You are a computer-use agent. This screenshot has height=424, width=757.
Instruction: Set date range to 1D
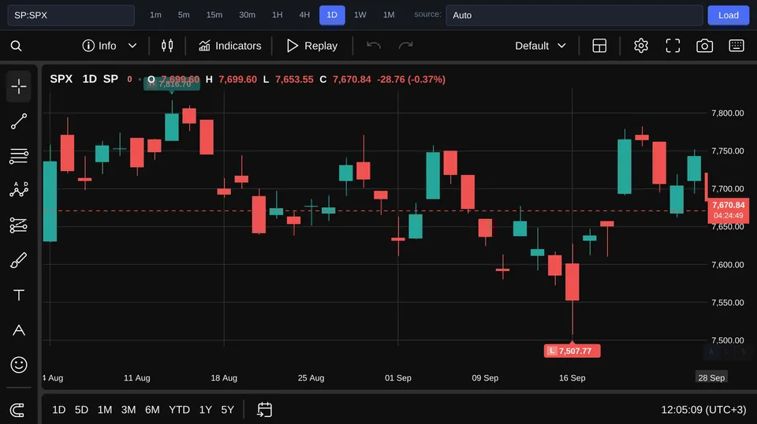point(59,410)
